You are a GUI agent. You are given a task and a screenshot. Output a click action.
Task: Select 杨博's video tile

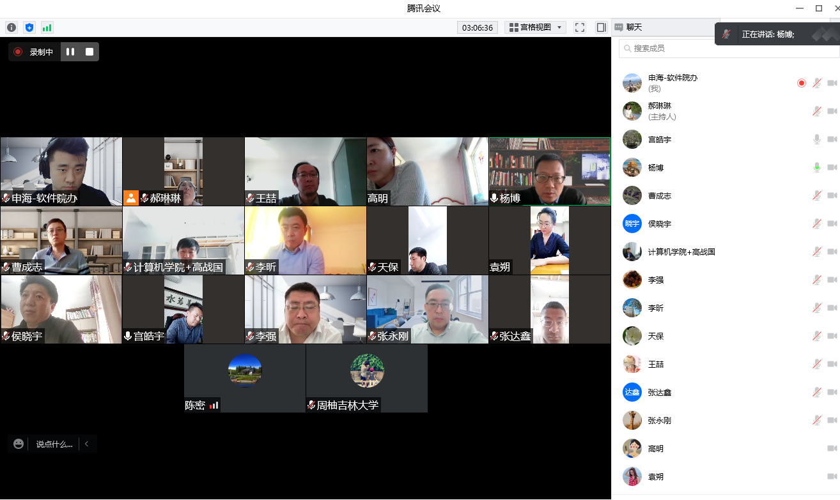549,171
